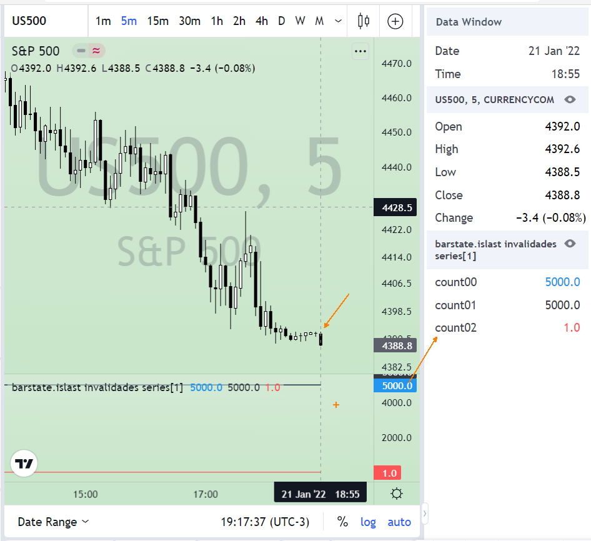
Task: Click the 15:00 time axis label
Action: (x=86, y=494)
